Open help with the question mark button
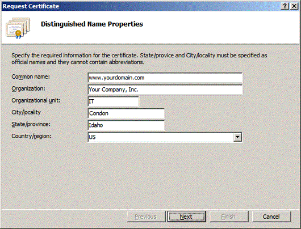The height and width of the screenshot is (229, 301). (x=285, y=6)
